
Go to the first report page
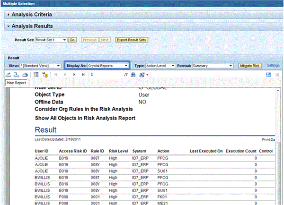56,75
